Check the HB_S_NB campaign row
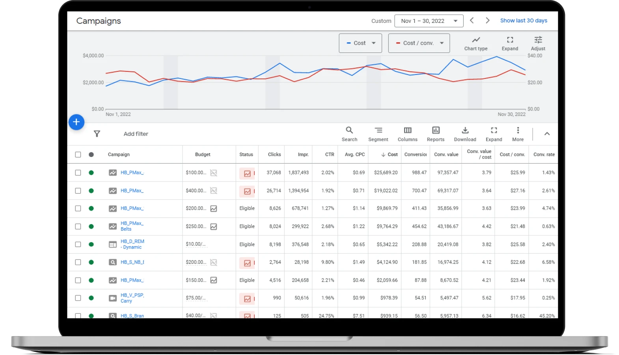The image size is (619, 355). click(78, 262)
